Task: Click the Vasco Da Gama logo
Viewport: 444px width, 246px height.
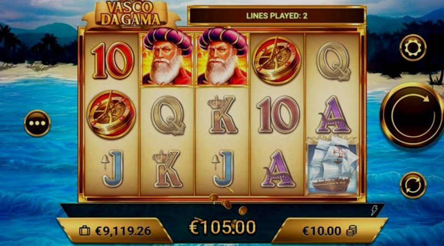Action: (x=131, y=14)
